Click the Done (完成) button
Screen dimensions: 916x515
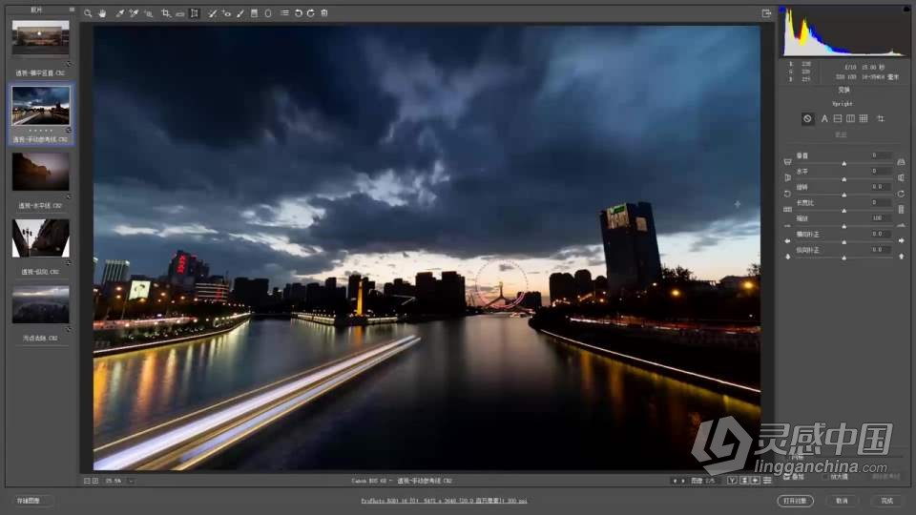point(886,501)
